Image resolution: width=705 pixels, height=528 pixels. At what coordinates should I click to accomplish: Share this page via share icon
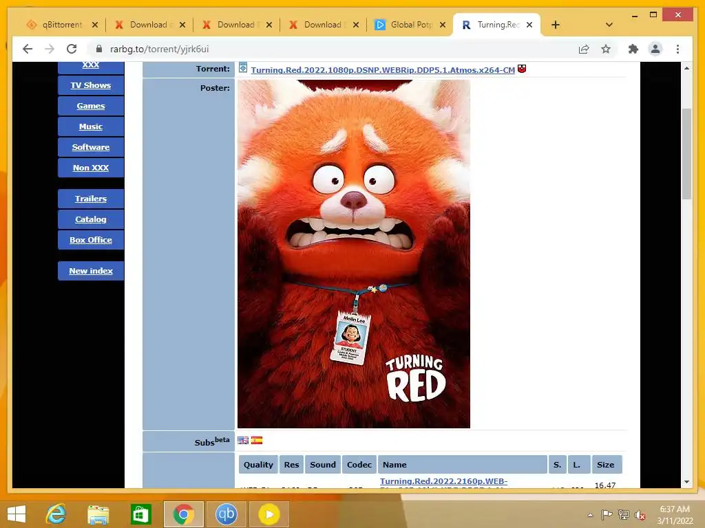point(584,49)
